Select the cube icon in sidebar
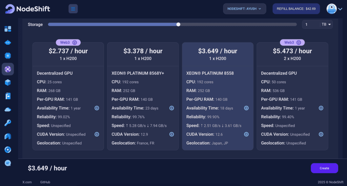 pyautogui.click(x=8, y=82)
